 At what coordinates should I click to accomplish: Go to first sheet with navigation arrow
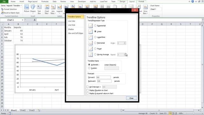click(1, 110)
